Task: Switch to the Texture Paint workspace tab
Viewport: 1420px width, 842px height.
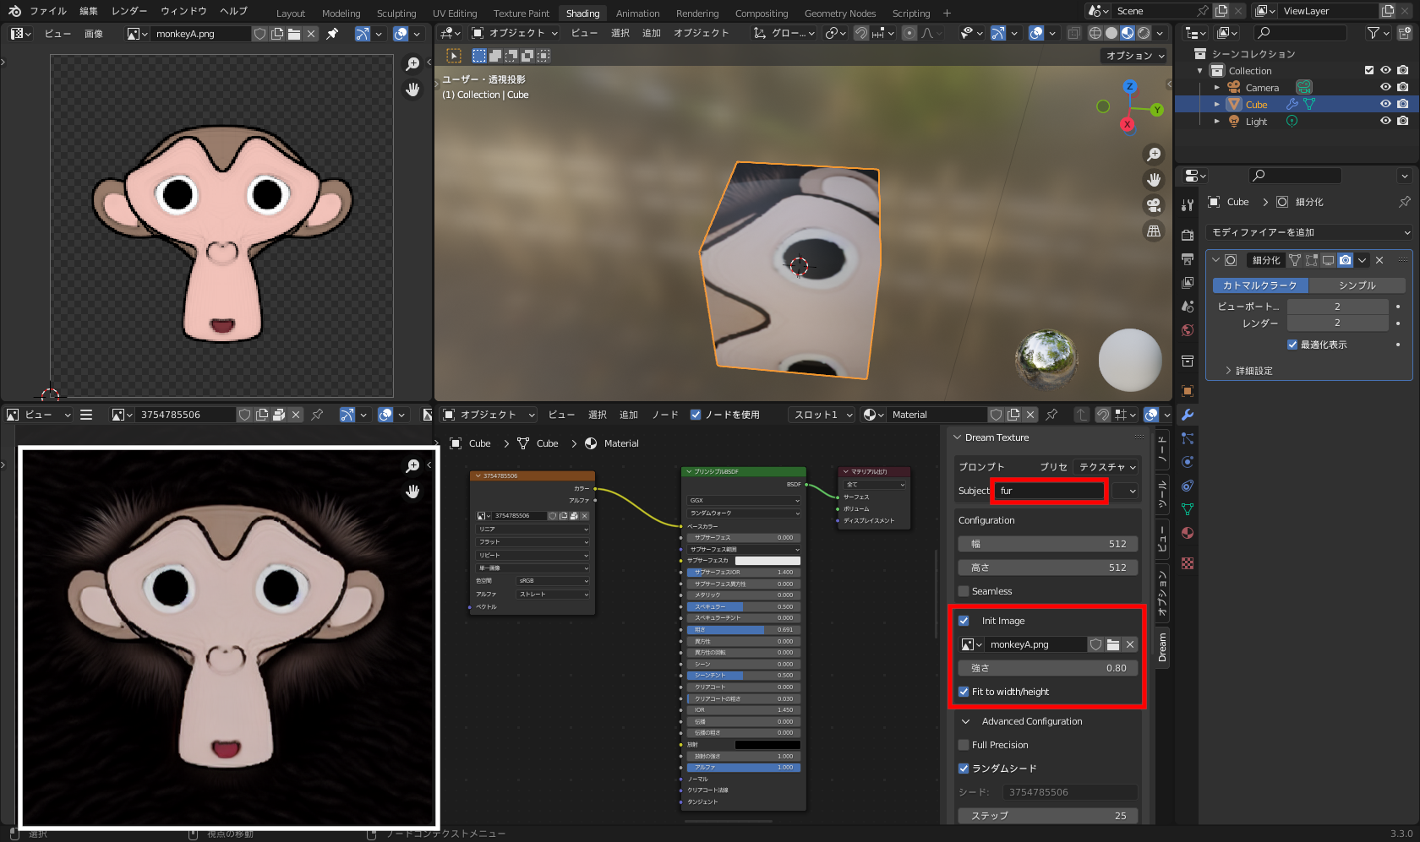Action: pos(521,13)
